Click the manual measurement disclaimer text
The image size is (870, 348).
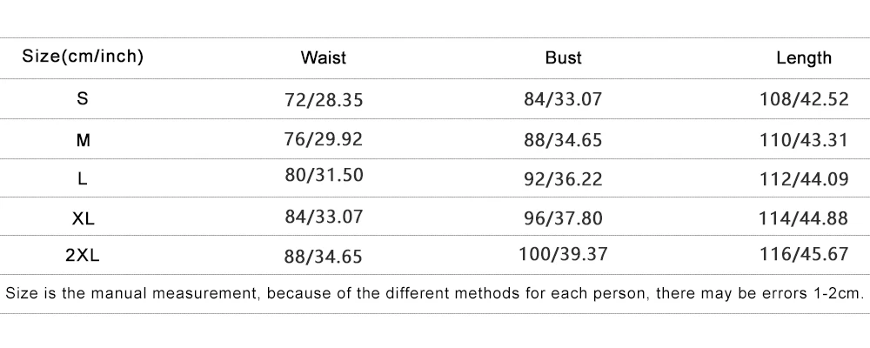434,293
